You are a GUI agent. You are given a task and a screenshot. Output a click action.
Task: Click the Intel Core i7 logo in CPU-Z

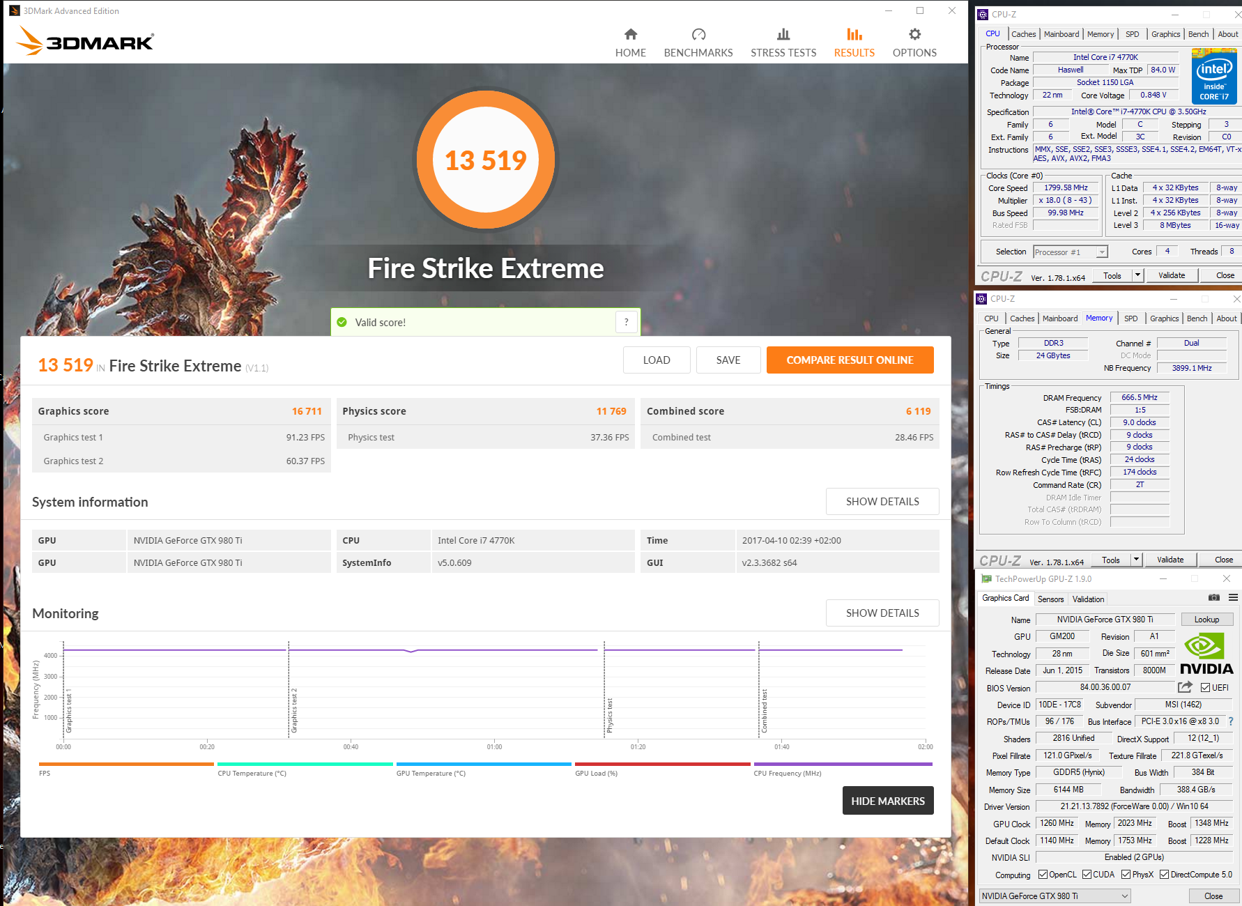1214,75
